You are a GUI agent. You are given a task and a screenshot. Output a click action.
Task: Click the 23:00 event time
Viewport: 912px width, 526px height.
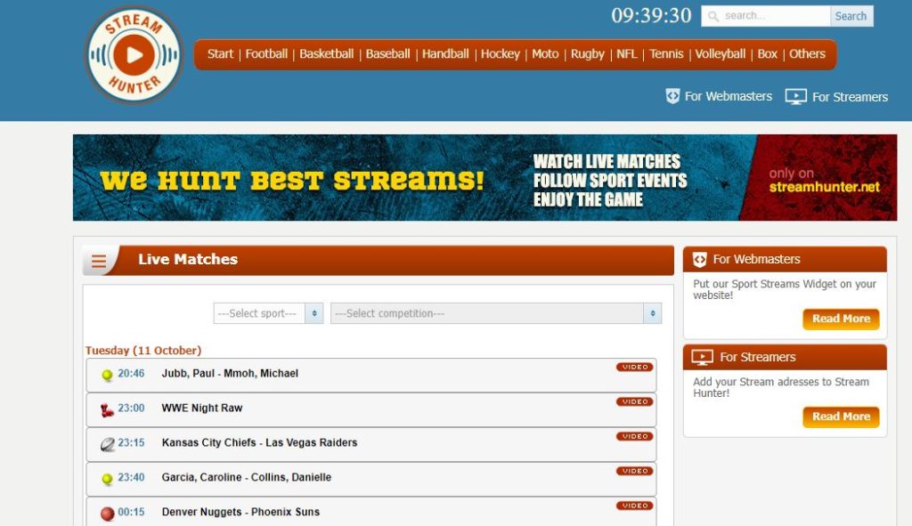(x=131, y=408)
